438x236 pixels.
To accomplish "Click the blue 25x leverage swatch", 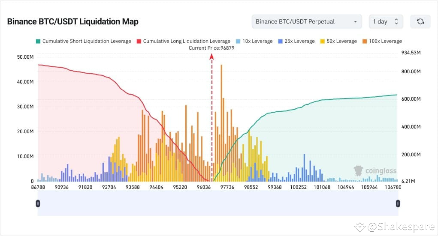I will pos(280,41).
